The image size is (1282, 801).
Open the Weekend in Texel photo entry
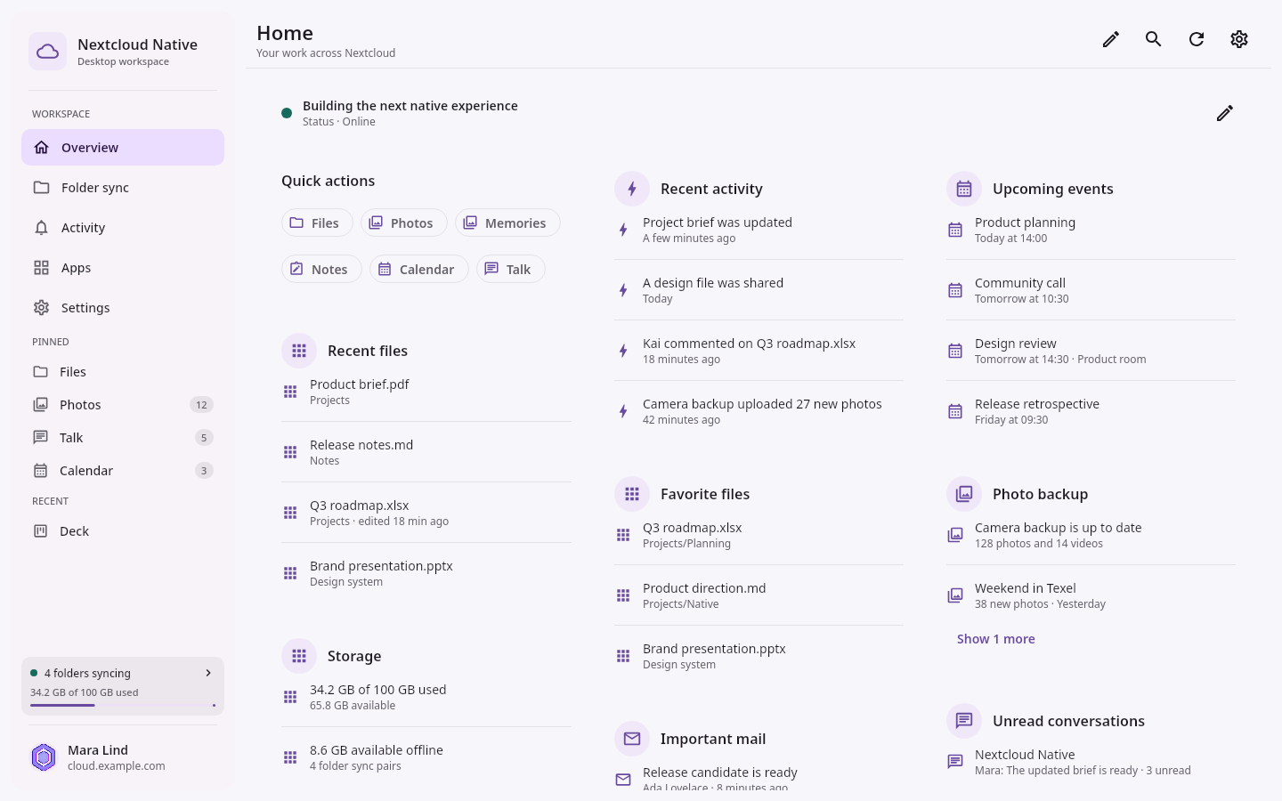tap(1091, 595)
